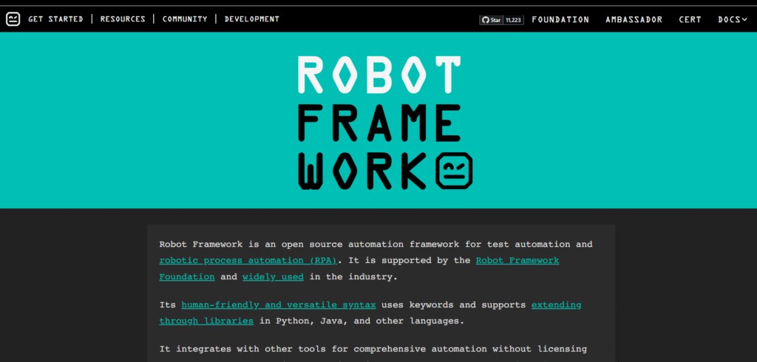This screenshot has width=757, height=362.
Task: Follow the widely used link
Action: (273, 277)
